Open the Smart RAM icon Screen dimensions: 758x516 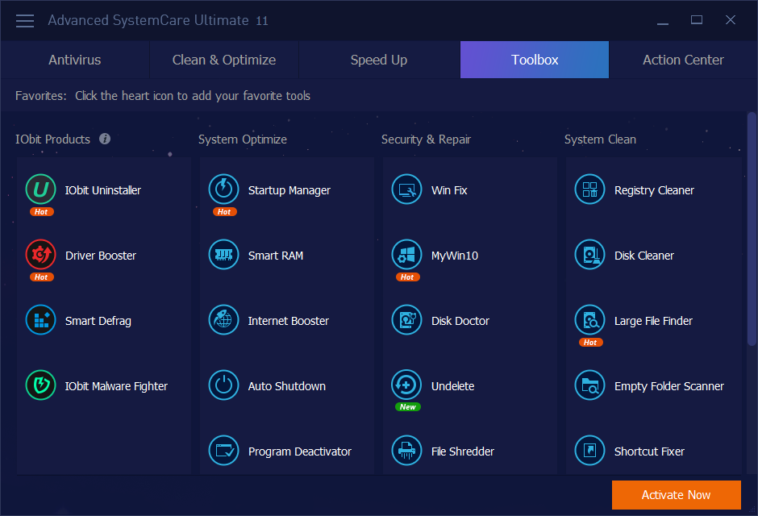click(x=224, y=255)
